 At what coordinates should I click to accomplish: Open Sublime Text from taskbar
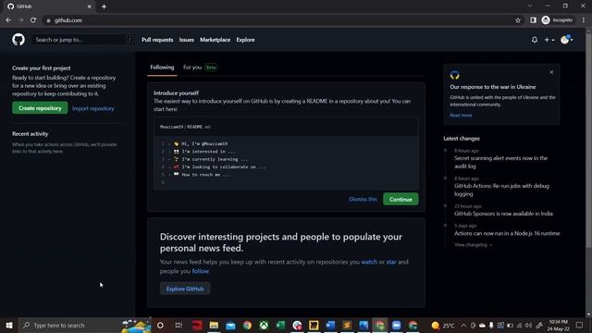(347, 325)
